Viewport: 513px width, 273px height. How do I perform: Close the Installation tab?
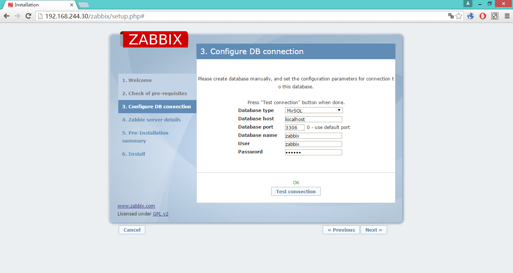[72, 5]
